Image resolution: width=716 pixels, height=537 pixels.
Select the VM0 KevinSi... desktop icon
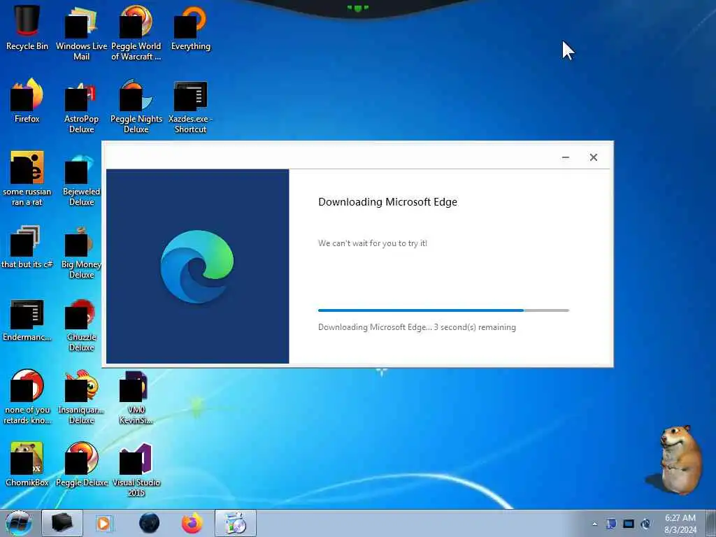[136, 397]
